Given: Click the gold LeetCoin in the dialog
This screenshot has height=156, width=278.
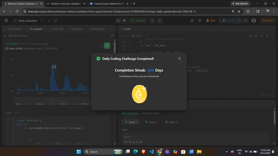Looking at the screenshot, I should pyautogui.click(x=139, y=94).
